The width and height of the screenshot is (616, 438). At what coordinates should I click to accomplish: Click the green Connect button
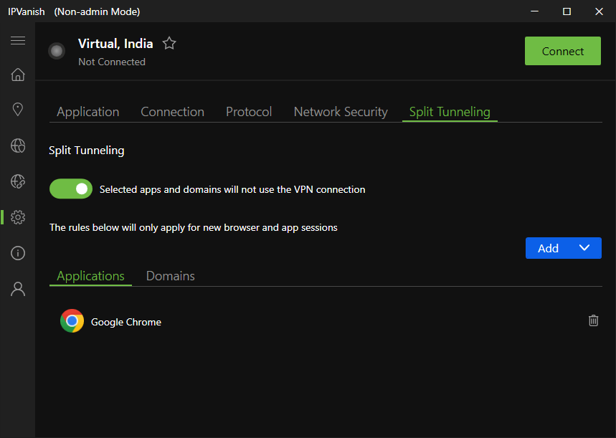[x=562, y=51]
